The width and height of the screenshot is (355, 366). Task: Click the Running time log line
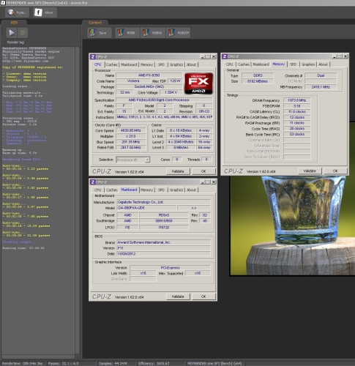click(x=23, y=248)
